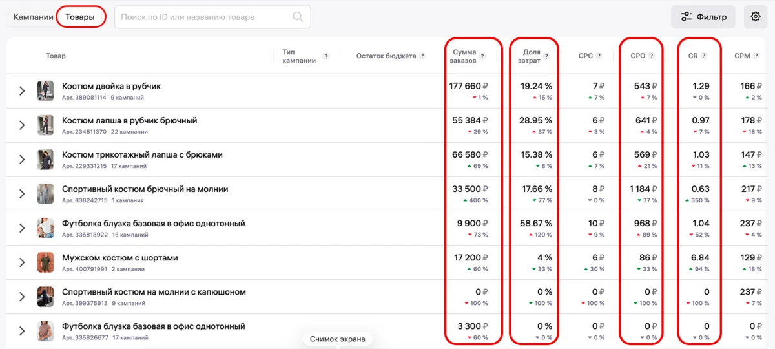Expand row Костюм лапша в рубчик брючный
This screenshot has width=775, height=349.
(22, 125)
